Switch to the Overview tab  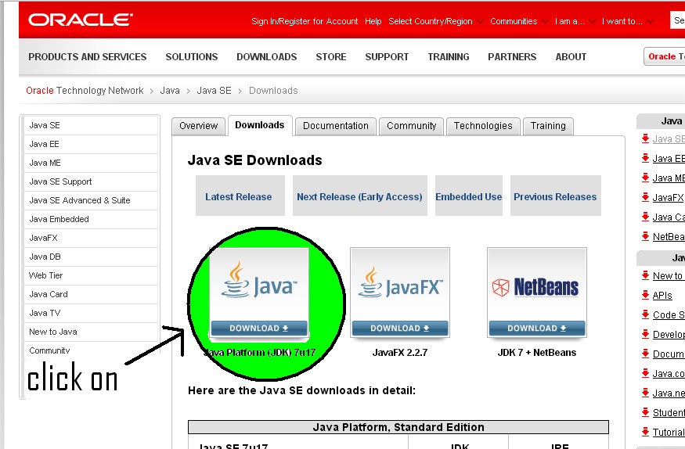click(x=198, y=126)
